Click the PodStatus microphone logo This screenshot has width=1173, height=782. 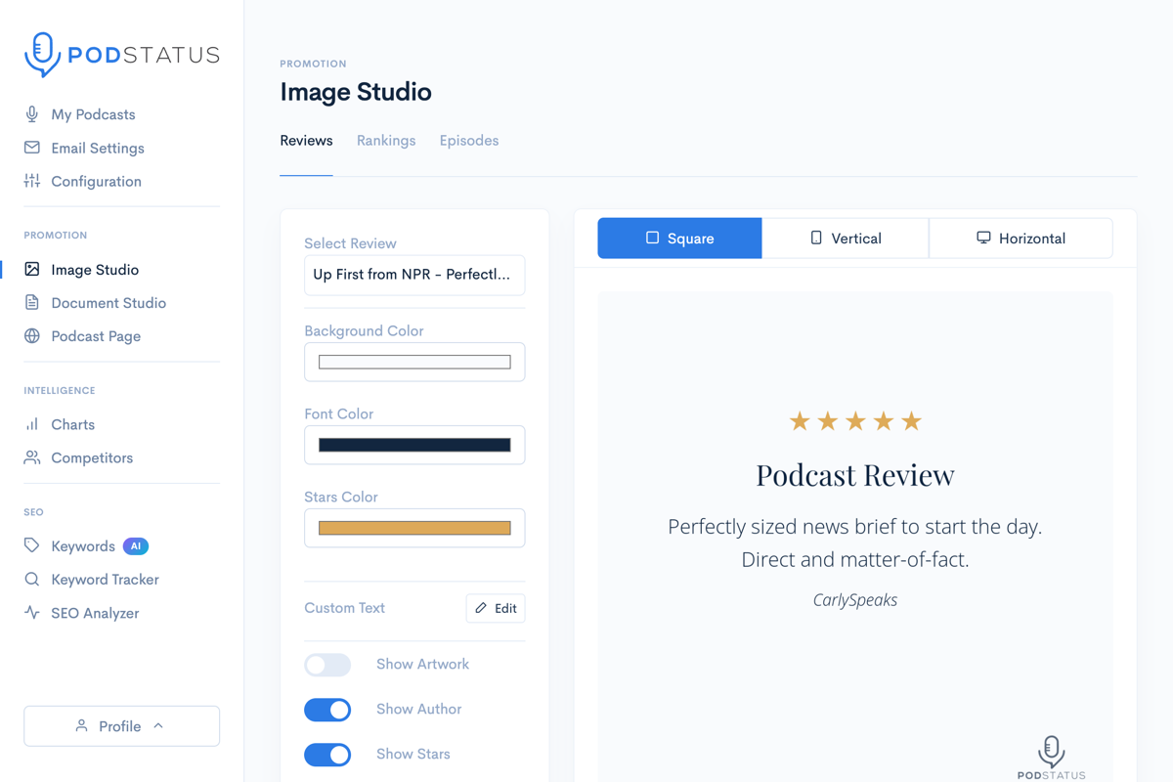pos(40,55)
